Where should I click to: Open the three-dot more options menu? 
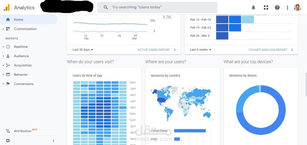click(287, 7)
